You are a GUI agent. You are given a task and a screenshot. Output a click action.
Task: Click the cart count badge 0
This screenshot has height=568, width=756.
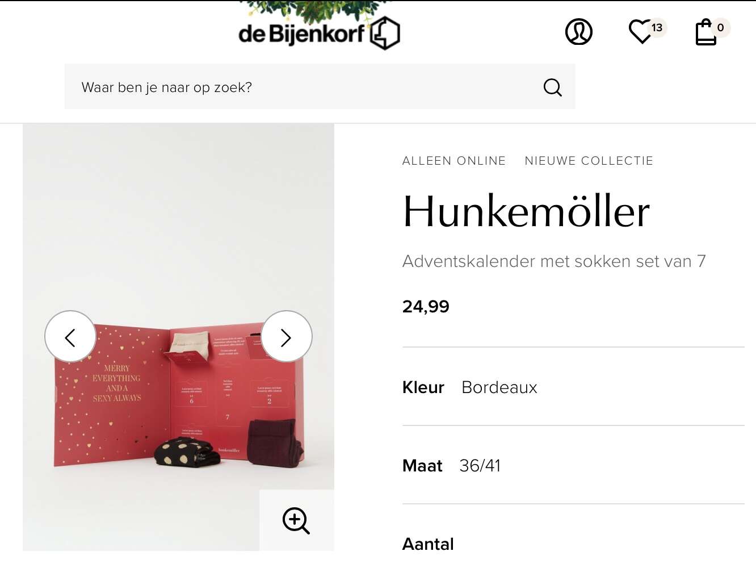pos(720,27)
